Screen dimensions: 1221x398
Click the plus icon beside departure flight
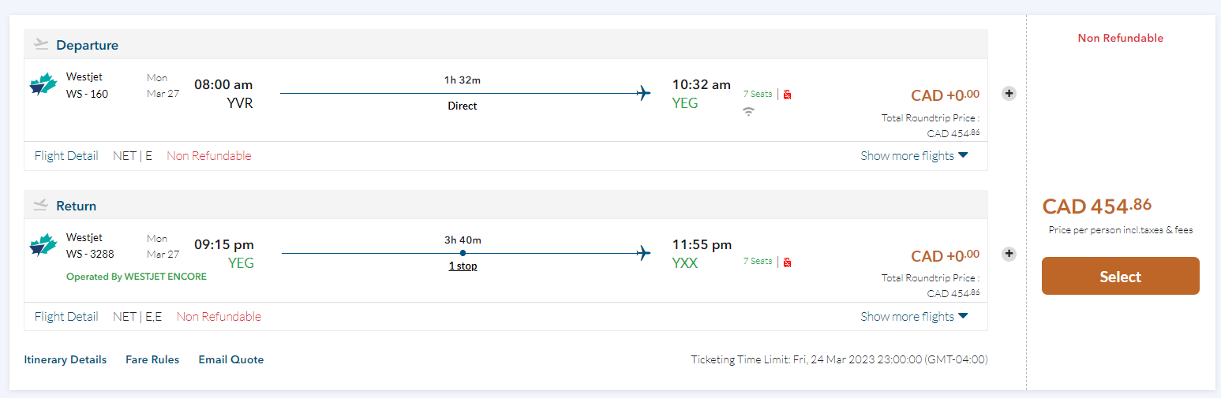(x=1009, y=93)
